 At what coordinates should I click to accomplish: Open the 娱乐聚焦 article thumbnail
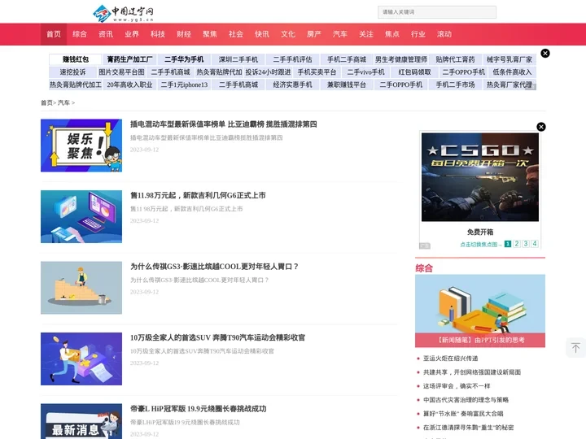pyautogui.click(x=81, y=146)
